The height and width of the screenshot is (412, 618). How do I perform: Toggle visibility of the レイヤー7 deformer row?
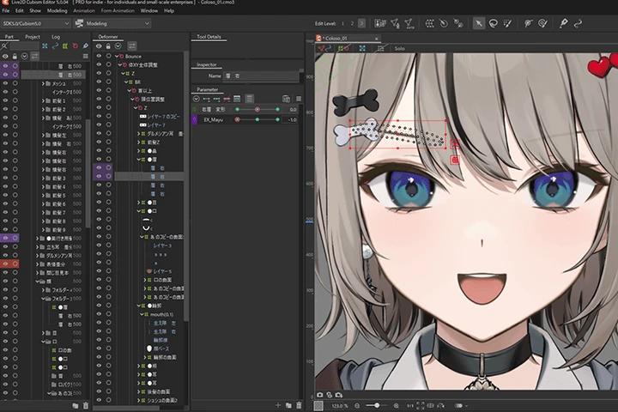coord(99,125)
